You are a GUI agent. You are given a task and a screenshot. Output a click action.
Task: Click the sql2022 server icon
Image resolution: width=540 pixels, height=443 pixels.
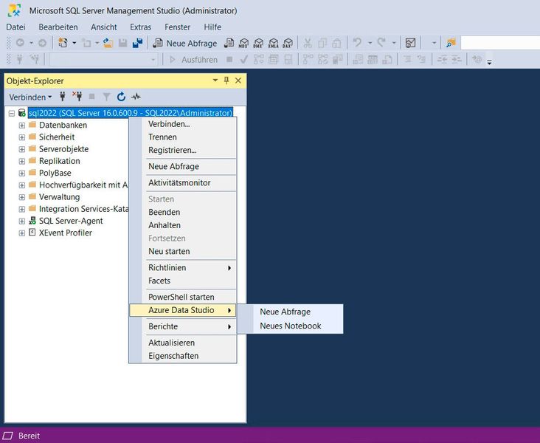coord(21,113)
